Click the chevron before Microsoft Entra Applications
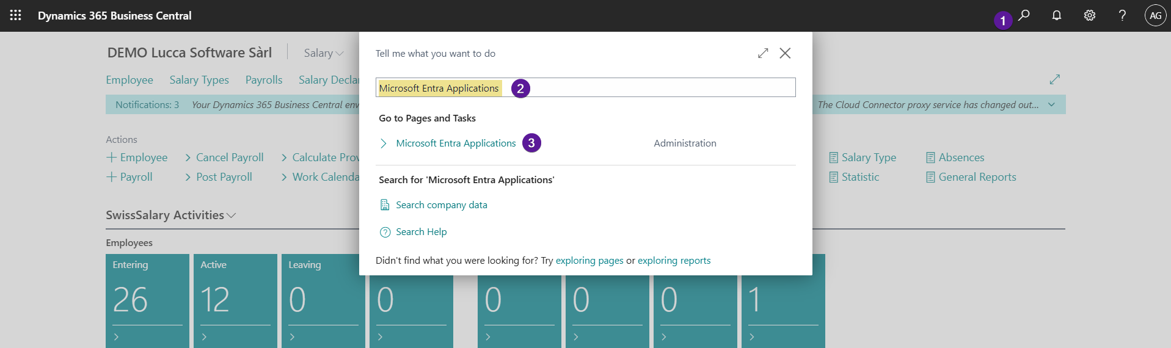Viewport: 1171px width, 348px height. [x=384, y=143]
